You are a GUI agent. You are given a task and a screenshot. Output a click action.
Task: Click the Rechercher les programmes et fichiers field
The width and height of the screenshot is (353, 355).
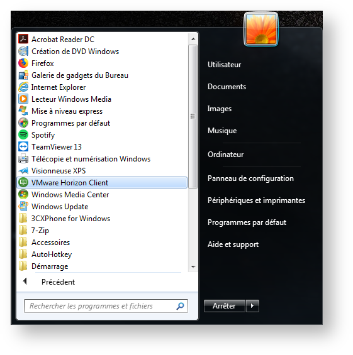106,306
